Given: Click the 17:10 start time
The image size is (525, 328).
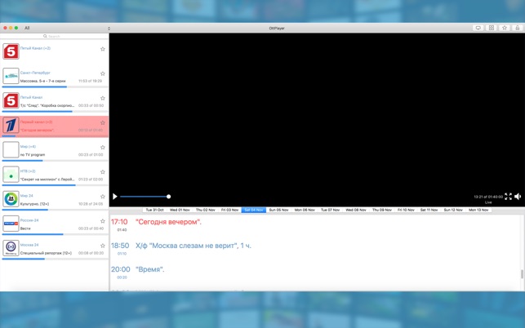Looking at the screenshot, I should pos(119,222).
